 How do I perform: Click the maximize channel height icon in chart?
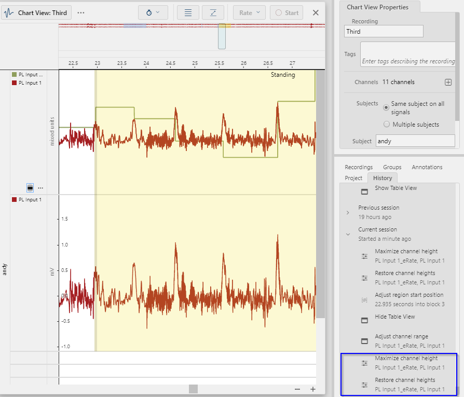(x=30, y=187)
